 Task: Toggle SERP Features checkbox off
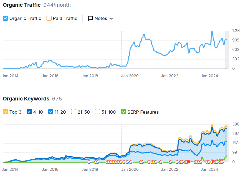click(x=124, y=112)
